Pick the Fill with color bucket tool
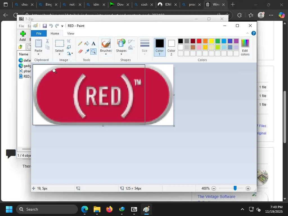Screen dimensions: 288x216 pos(87,44)
